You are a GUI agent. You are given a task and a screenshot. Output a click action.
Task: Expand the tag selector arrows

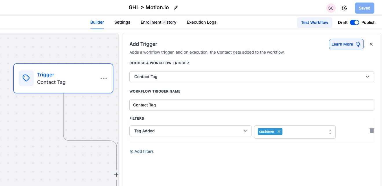330,132
